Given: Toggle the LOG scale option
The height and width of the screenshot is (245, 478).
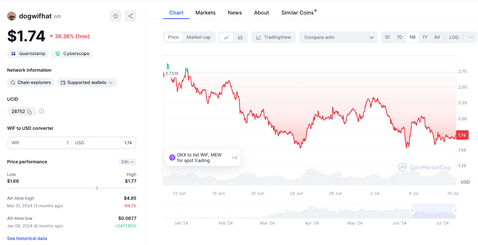Looking at the screenshot, I should click(x=454, y=37).
